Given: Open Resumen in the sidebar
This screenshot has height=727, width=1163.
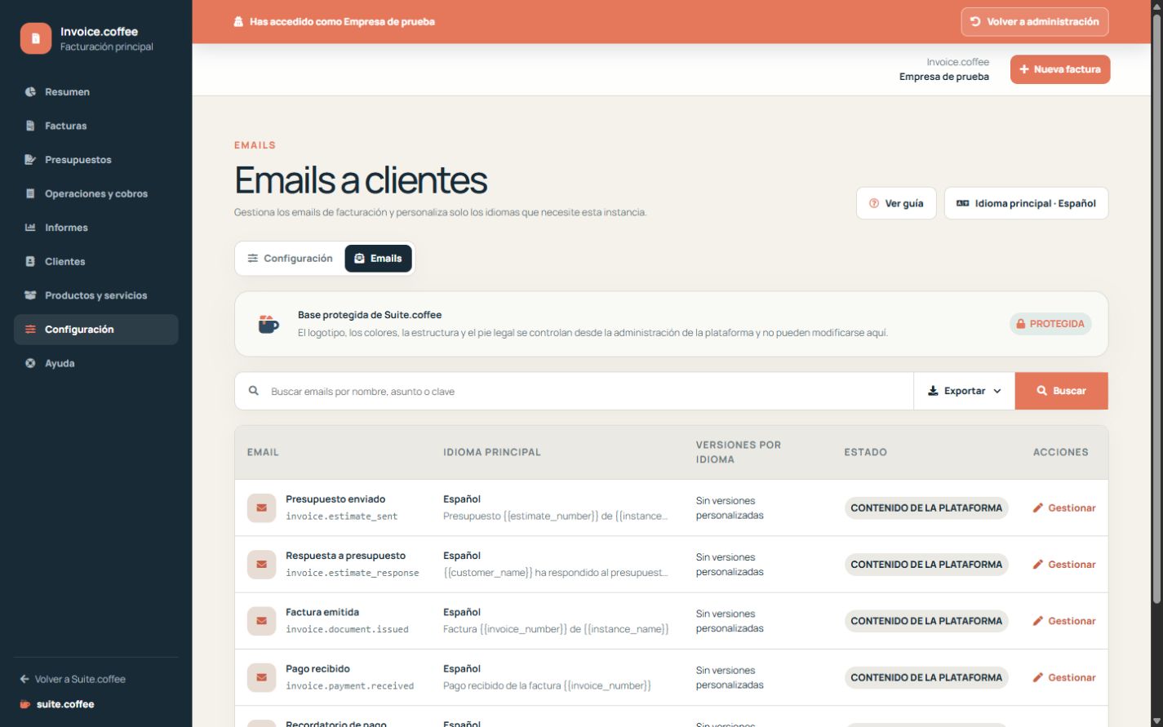Looking at the screenshot, I should pos(95,91).
